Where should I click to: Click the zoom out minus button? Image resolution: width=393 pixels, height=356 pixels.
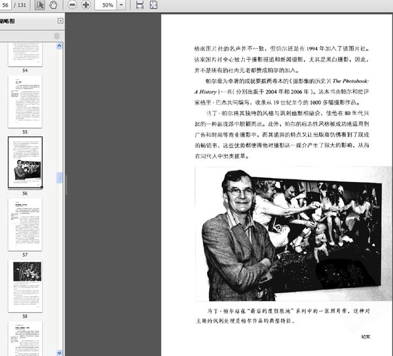point(72,5)
